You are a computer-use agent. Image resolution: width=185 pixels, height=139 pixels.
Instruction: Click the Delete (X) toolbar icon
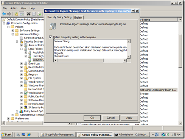click(28, 14)
